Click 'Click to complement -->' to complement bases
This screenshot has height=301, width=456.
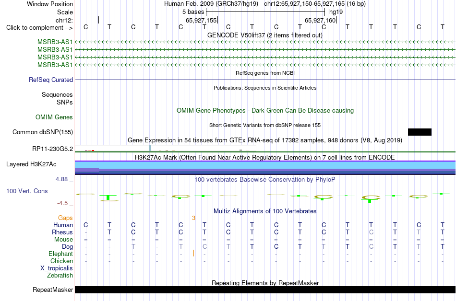[39, 28]
